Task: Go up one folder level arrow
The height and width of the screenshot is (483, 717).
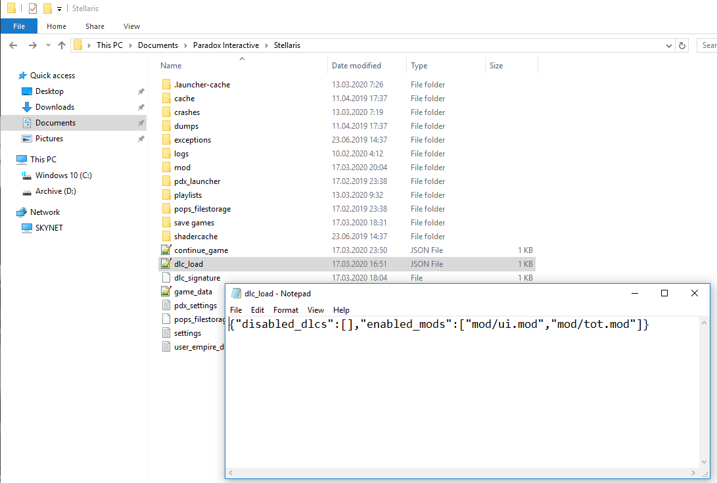Action: tap(62, 45)
